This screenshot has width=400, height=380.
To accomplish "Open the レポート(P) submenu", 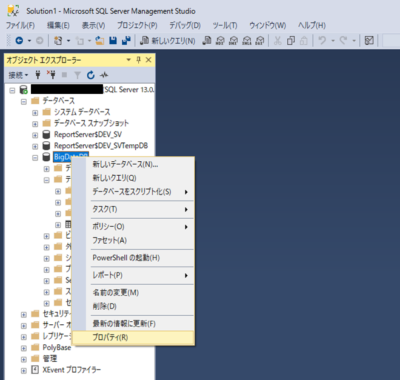I will tap(133, 275).
